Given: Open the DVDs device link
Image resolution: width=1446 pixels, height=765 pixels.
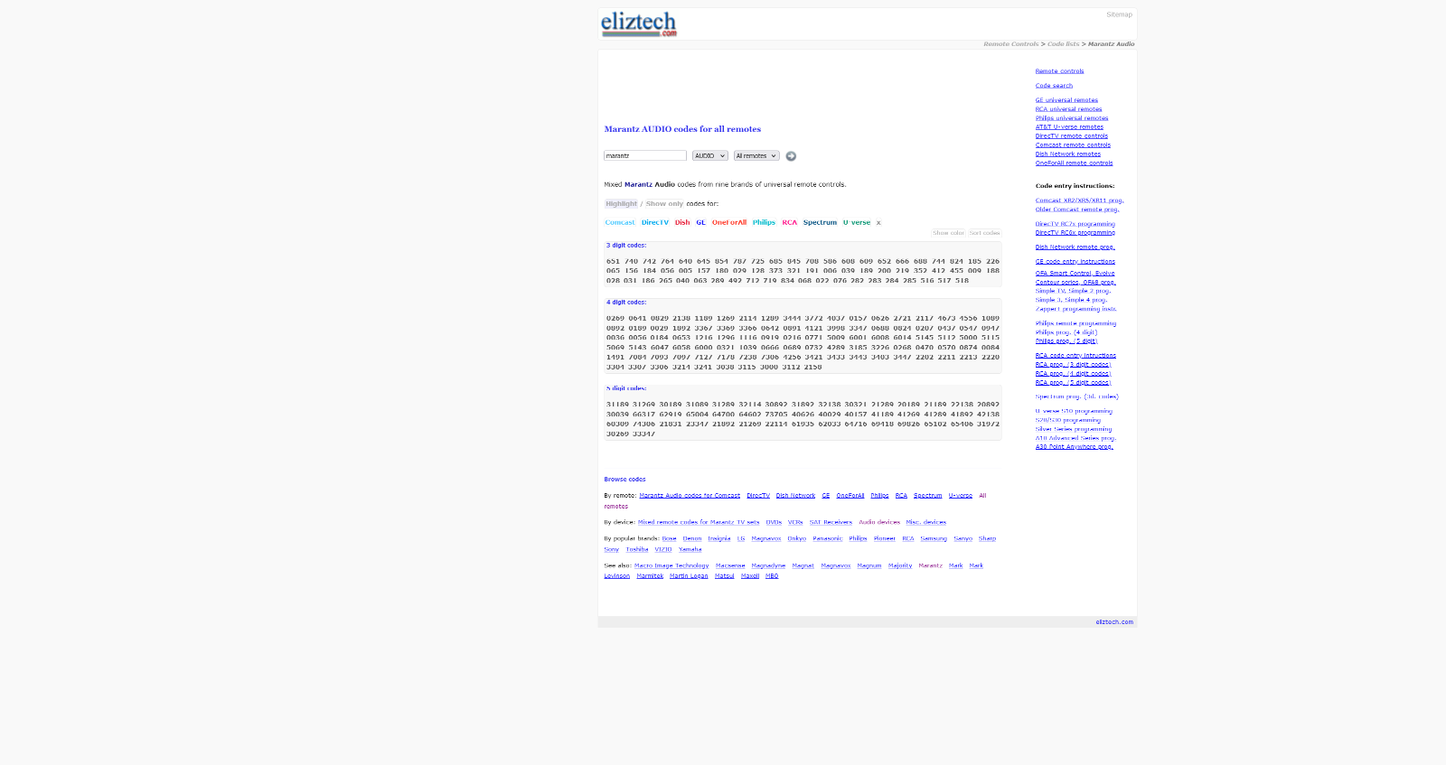Looking at the screenshot, I should (x=774, y=522).
